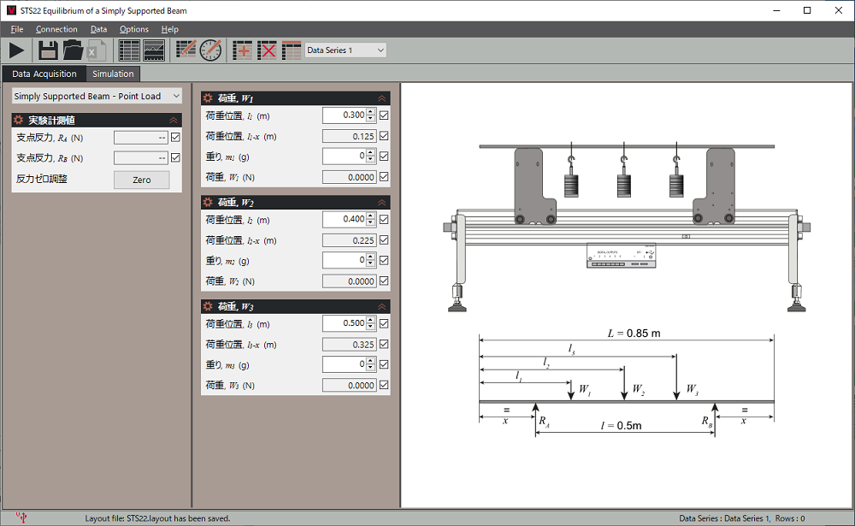Viewport: 855px width, 526px height.
Task: Click the status text 'Layout file: STS22.layout has been saved.'
Action: pyautogui.click(x=157, y=518)
